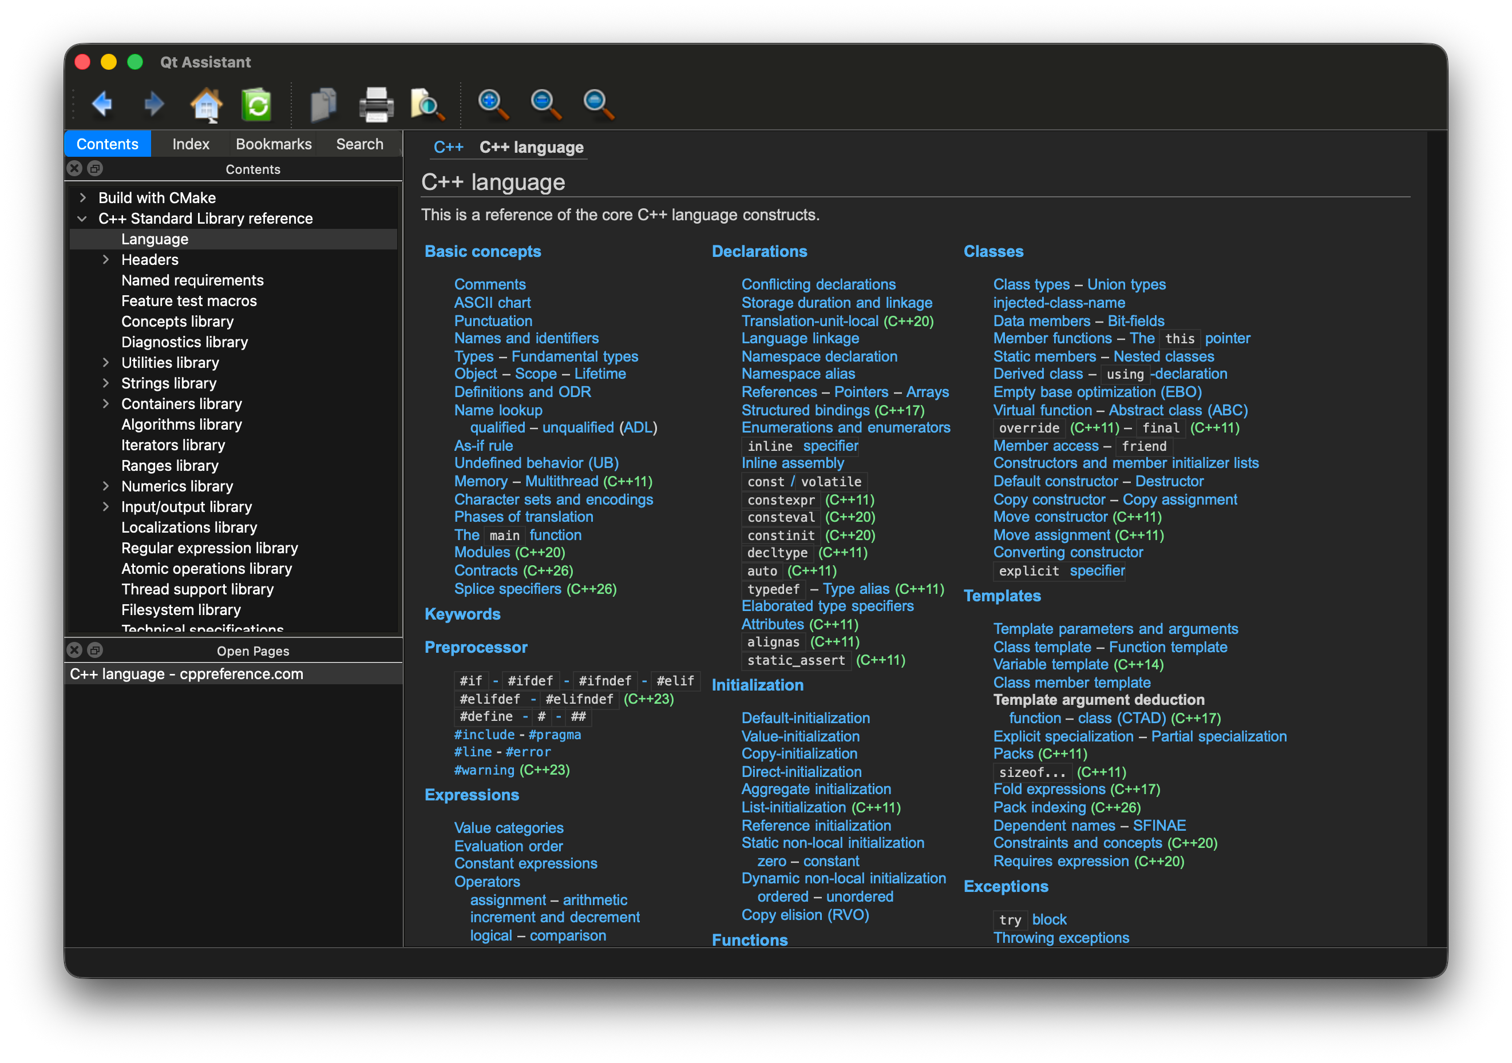Switch to the Search tab
This screenshot has height=1063, width=1512.
click(x=359, y=144)
